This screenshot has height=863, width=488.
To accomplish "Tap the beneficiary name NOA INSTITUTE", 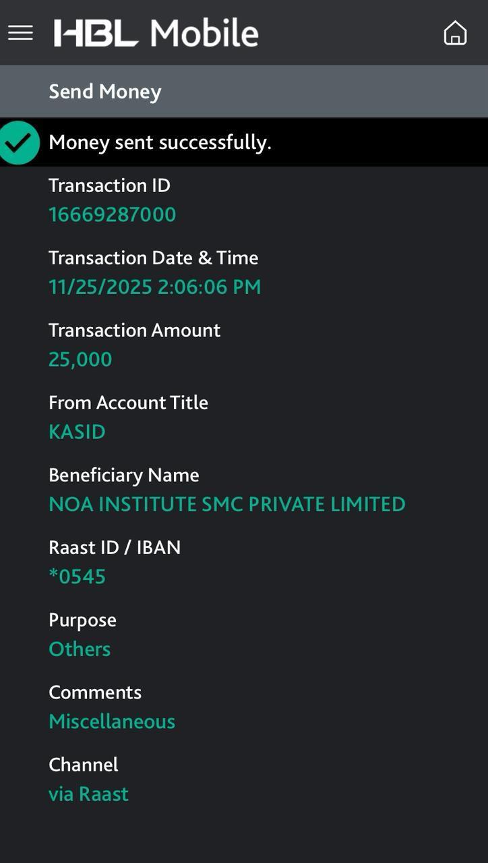I will tap(226, 504).
